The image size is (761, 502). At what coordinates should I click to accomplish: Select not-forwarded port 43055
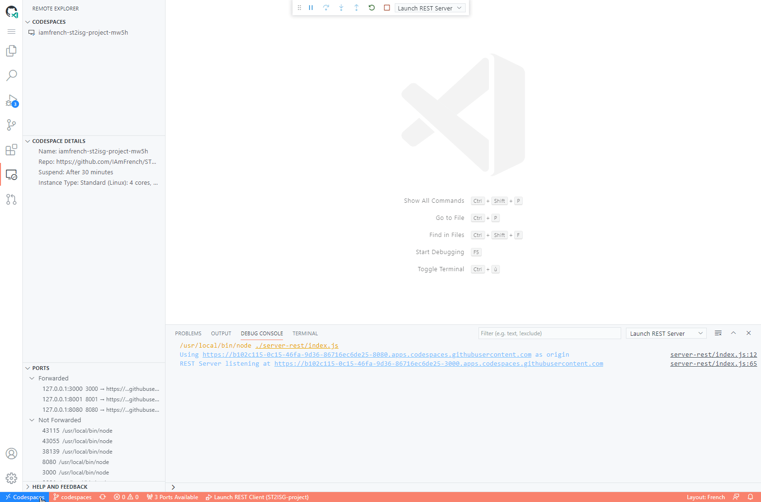click(x=94, y=441)
